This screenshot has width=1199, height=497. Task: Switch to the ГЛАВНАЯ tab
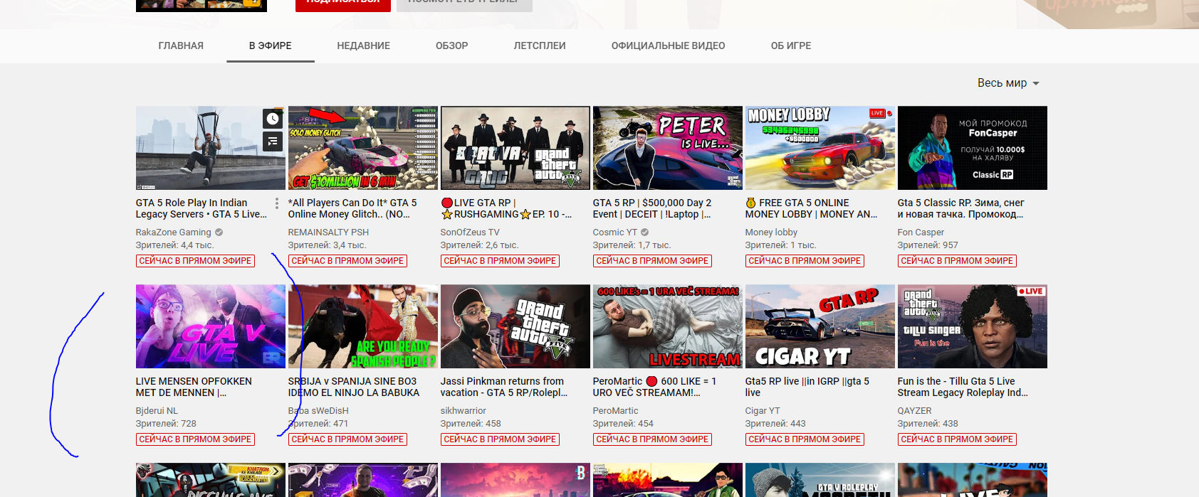[x=181, y=46]
